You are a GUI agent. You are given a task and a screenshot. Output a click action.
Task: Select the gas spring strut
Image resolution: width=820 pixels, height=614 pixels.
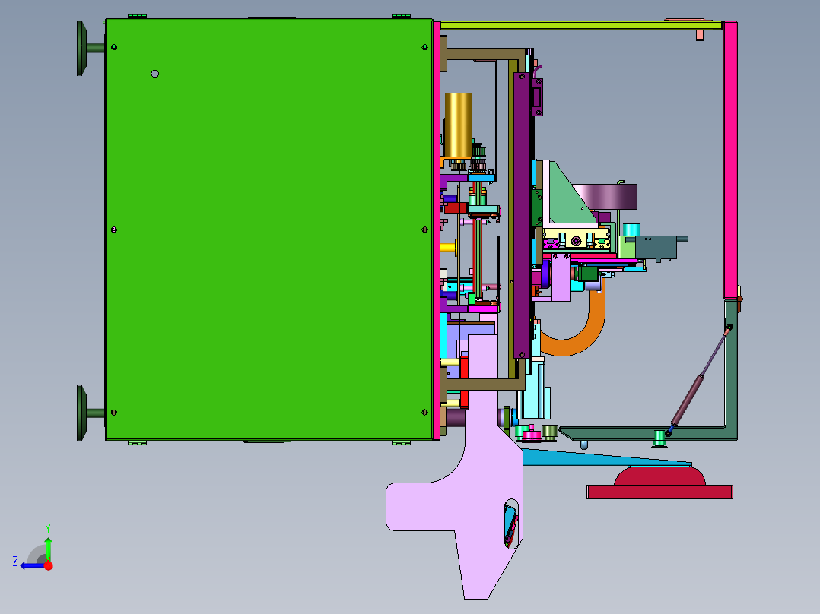pyautogui.click(x=698, y=381)
